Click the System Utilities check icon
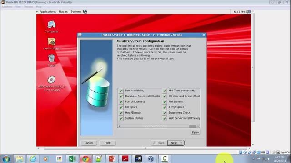 point(121,118)
